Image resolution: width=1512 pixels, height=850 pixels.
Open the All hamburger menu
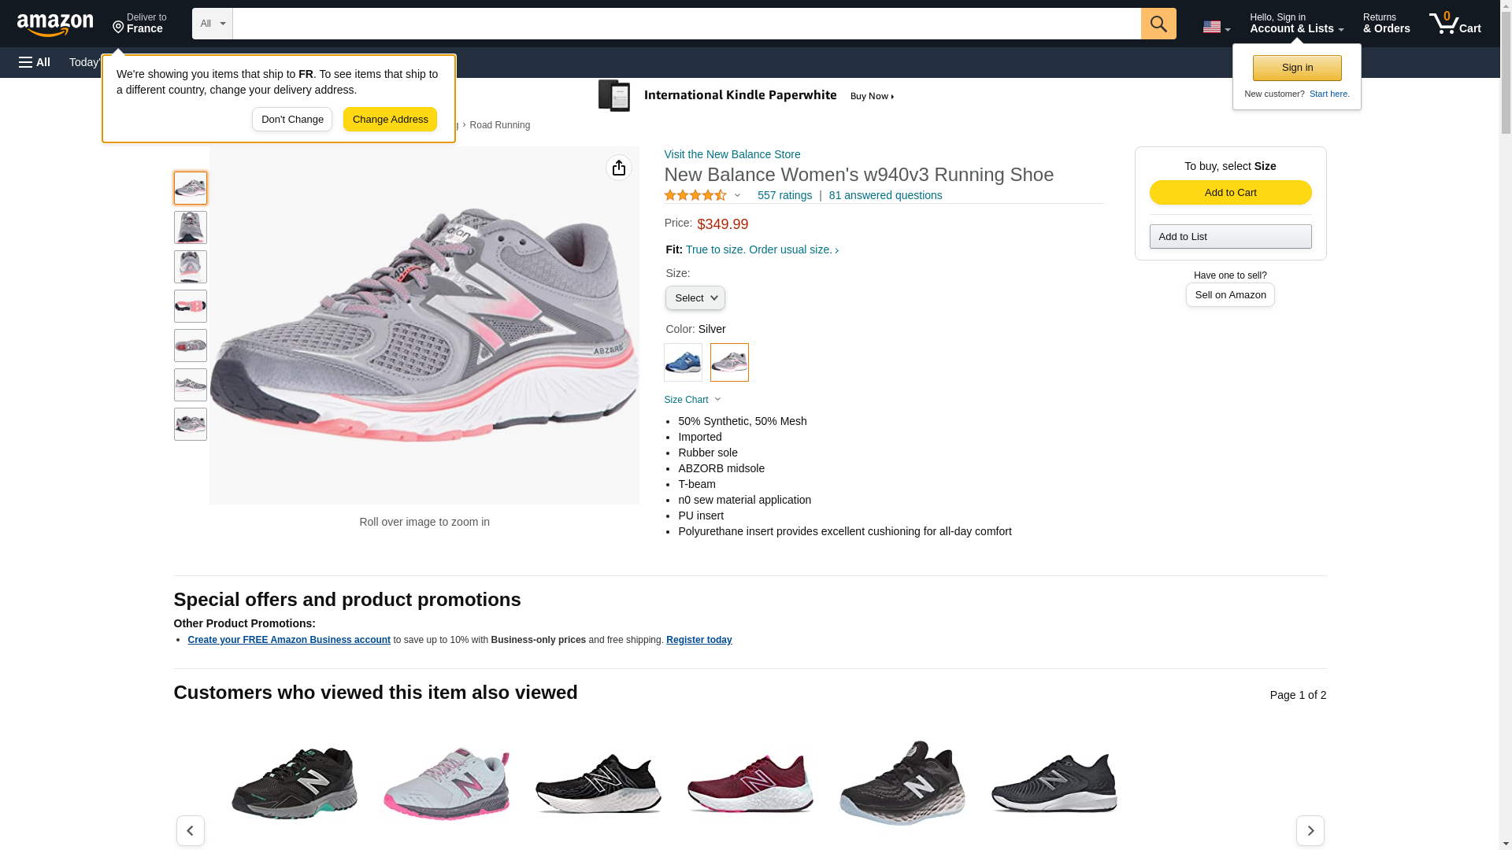pos(35,62)
